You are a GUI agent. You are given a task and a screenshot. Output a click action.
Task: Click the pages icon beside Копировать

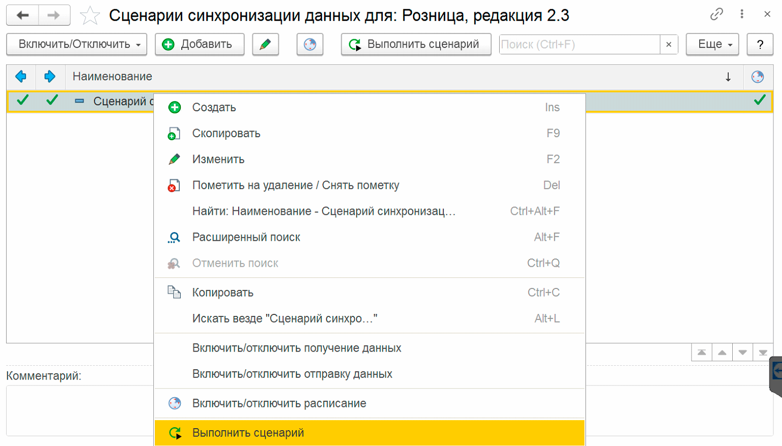174,292
